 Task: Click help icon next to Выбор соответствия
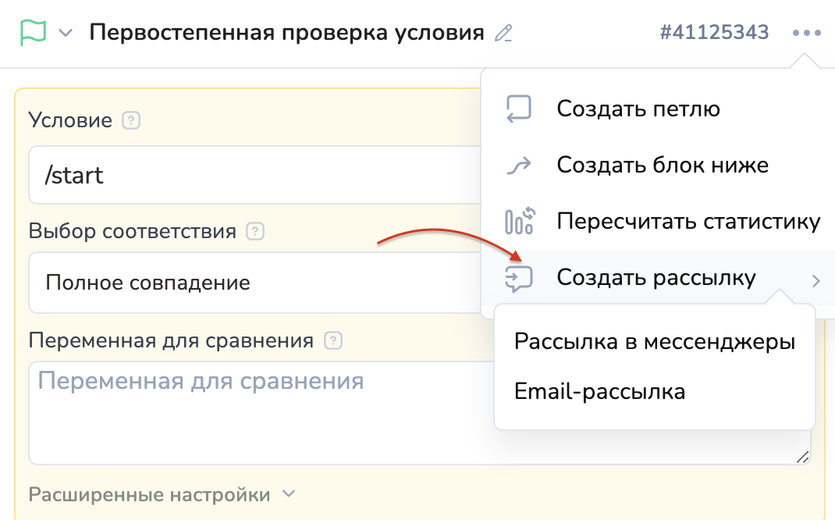[x=255, y=232]
